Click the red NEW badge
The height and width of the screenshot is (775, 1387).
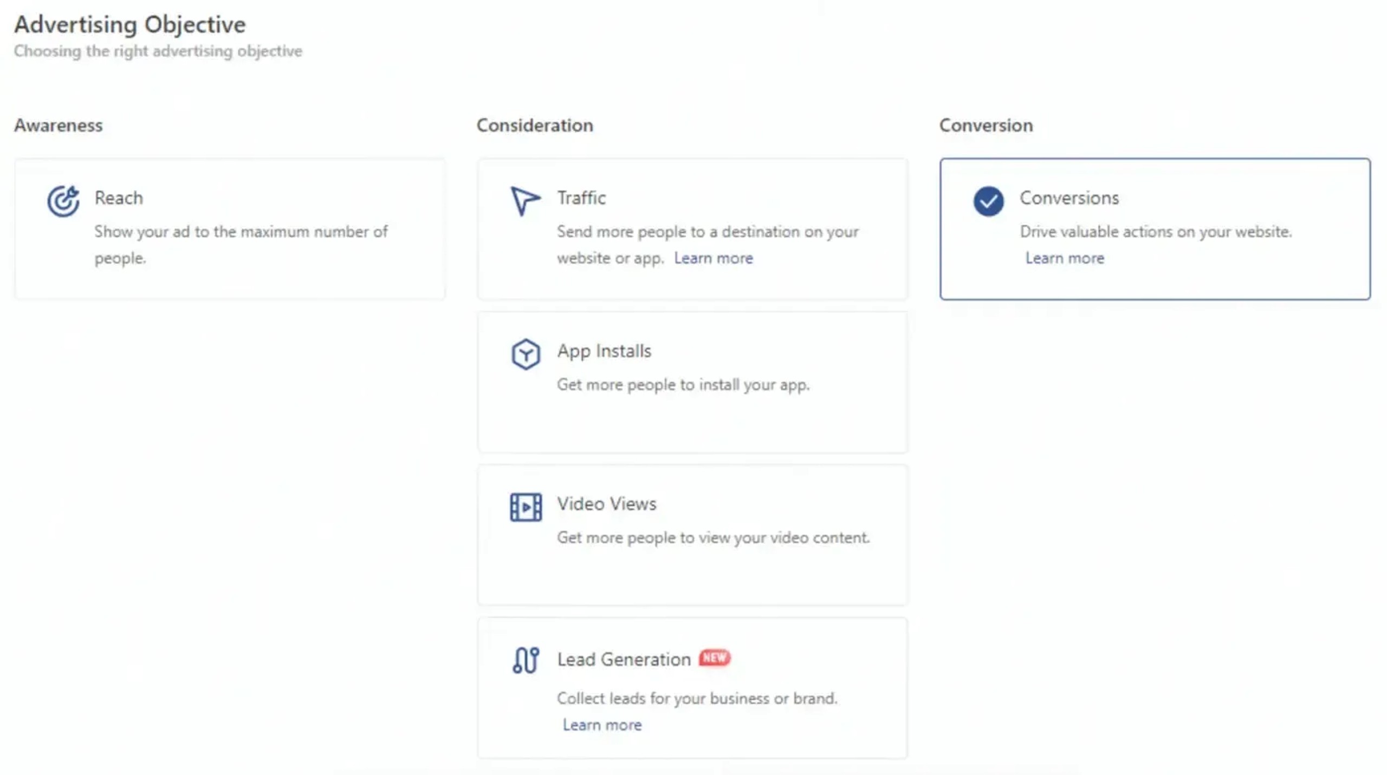[x=714, y=658]
